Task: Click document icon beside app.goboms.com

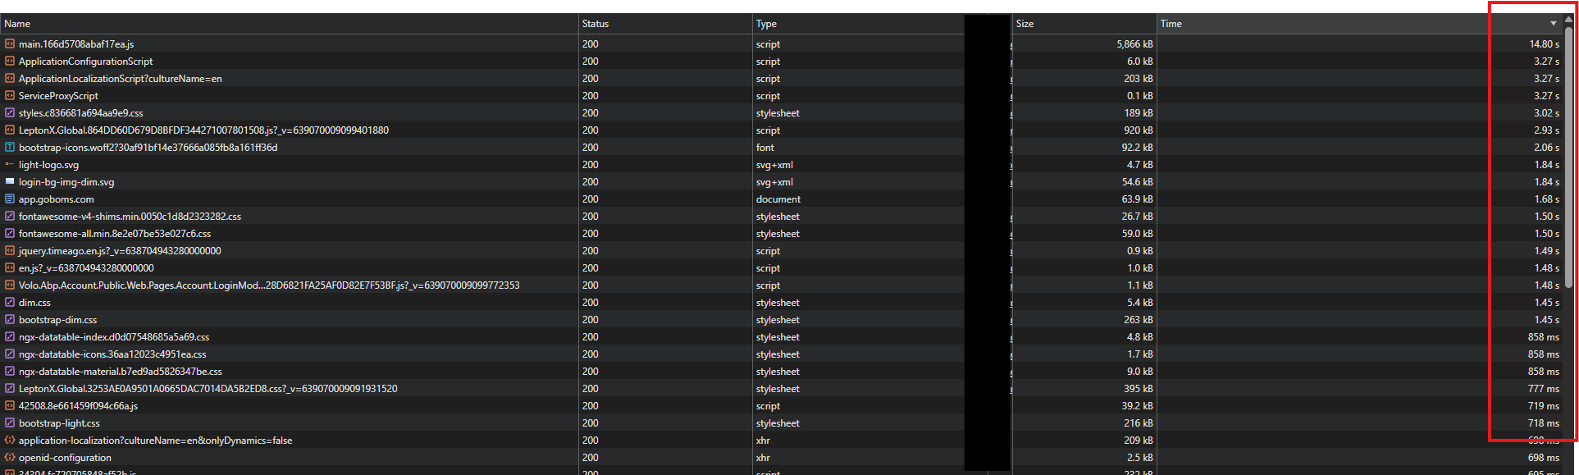Action: pos(10,199)
